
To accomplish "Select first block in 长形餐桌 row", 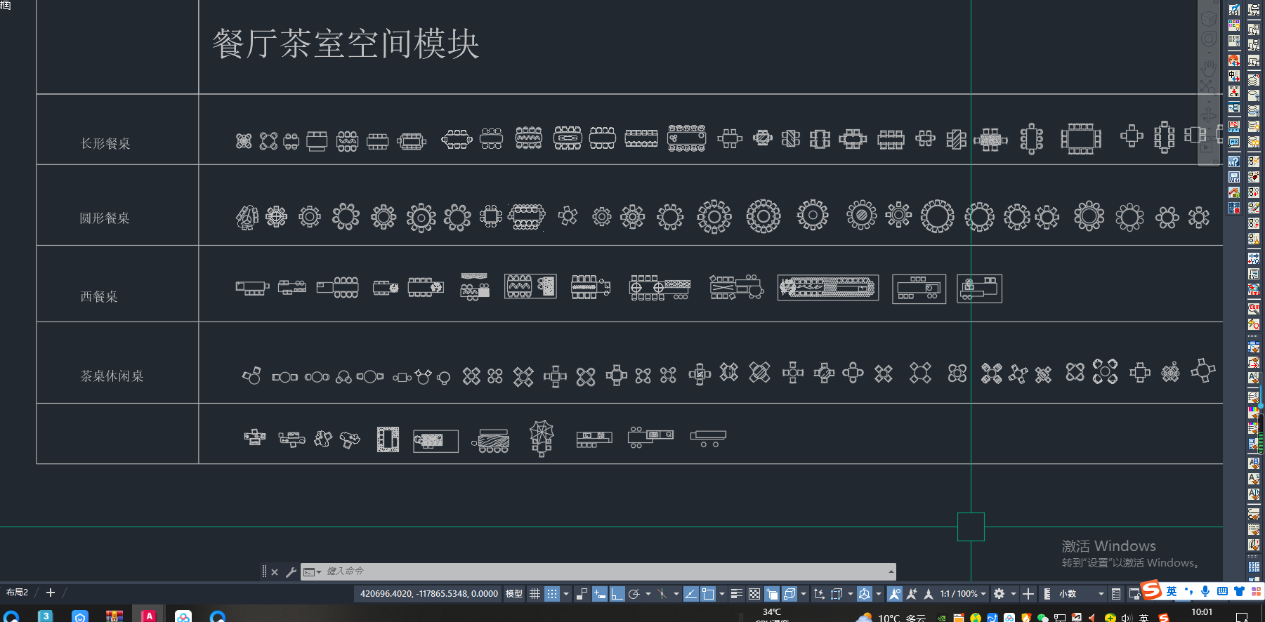I will (x=244, y=141).
